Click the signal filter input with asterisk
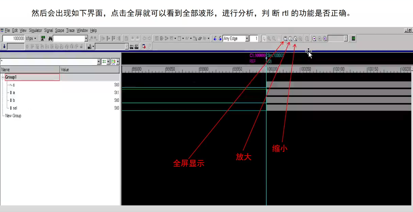Screen dimensions: 413x212 coord(48,62)
